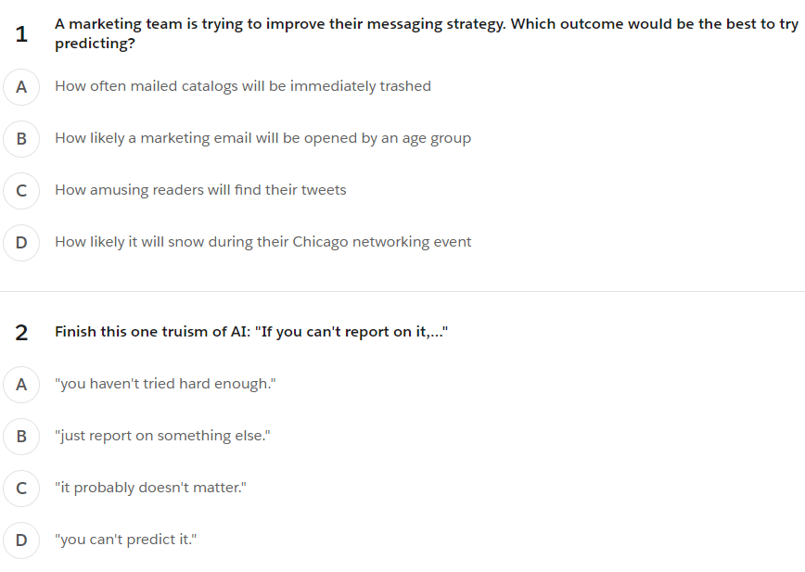Click the text about marketing email open likelihood
Viewport: 805px width, 572px height.
[262, 138]
